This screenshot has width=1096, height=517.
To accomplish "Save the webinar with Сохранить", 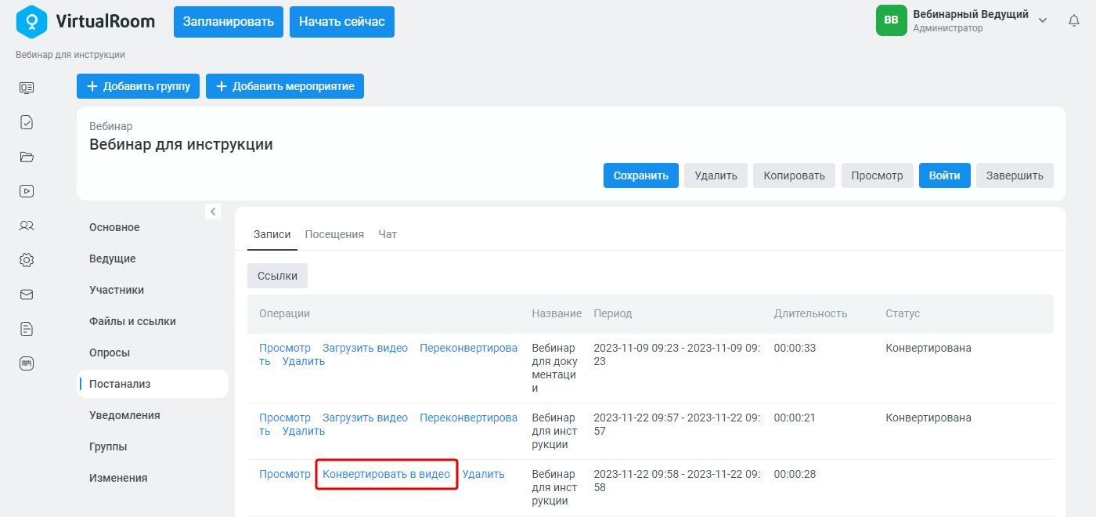I will coord(641,175).
